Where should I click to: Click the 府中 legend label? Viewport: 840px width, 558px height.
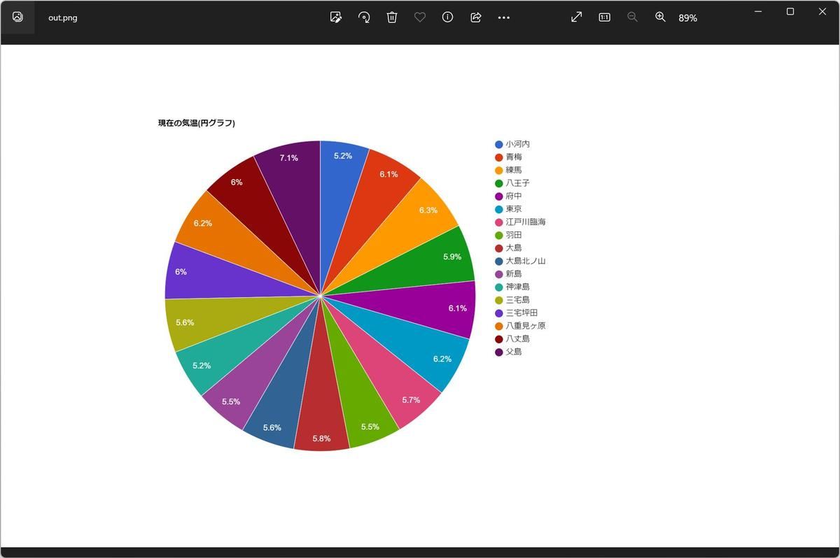[514, 196]
